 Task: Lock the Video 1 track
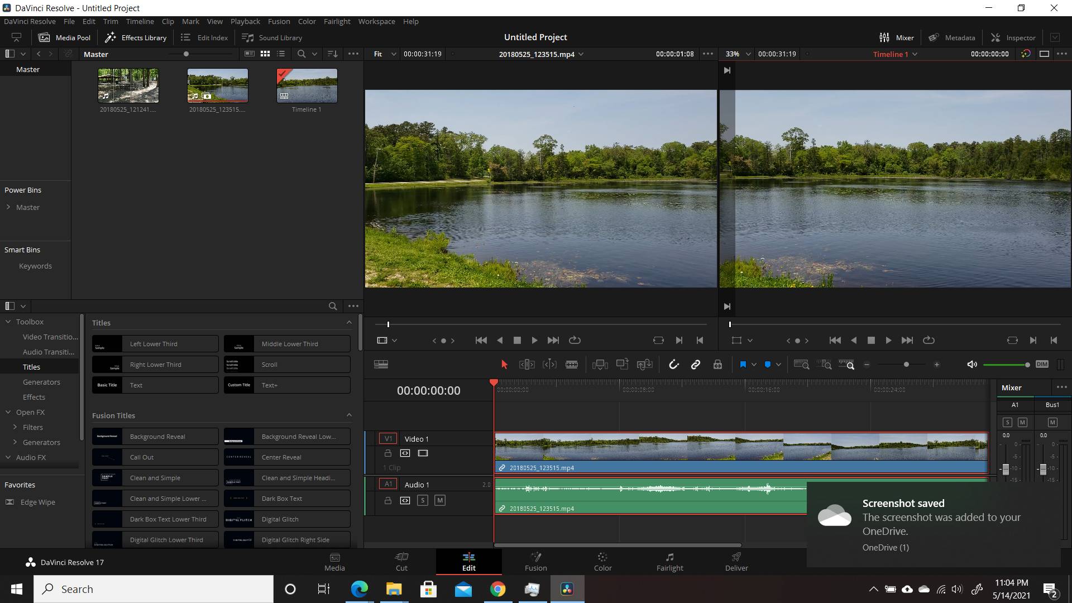click(x=388, y=453)
